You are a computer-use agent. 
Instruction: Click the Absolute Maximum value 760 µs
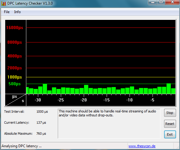click(41, 134)
